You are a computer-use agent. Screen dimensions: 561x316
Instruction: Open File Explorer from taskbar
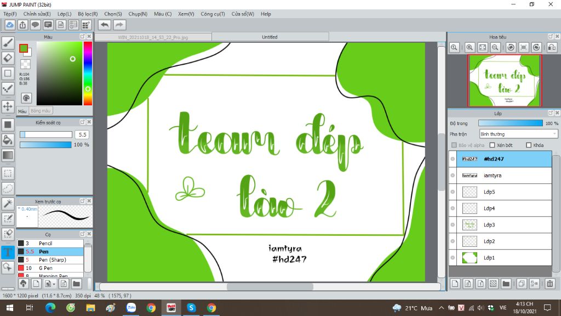[x=90, y=308]
